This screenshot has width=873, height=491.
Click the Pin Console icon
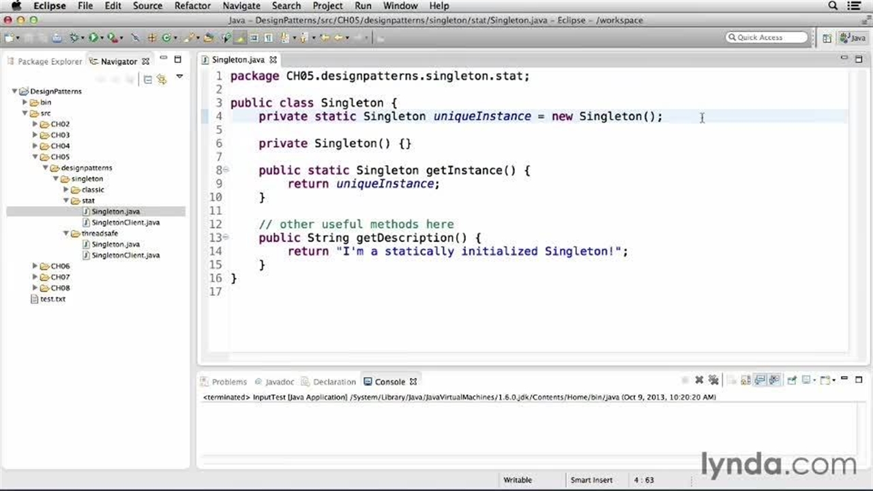point(792,381)
